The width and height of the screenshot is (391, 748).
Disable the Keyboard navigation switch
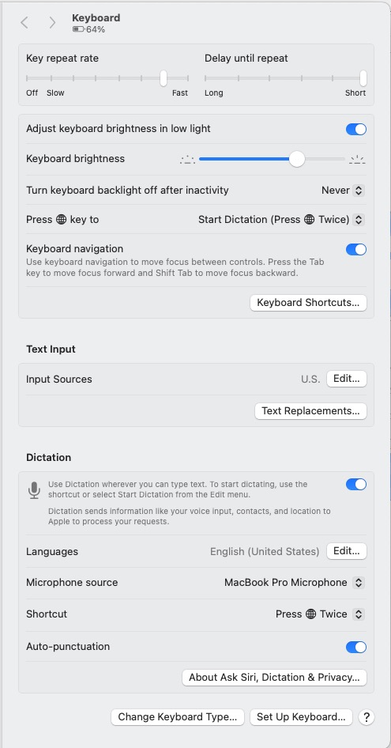coord(355,250)
